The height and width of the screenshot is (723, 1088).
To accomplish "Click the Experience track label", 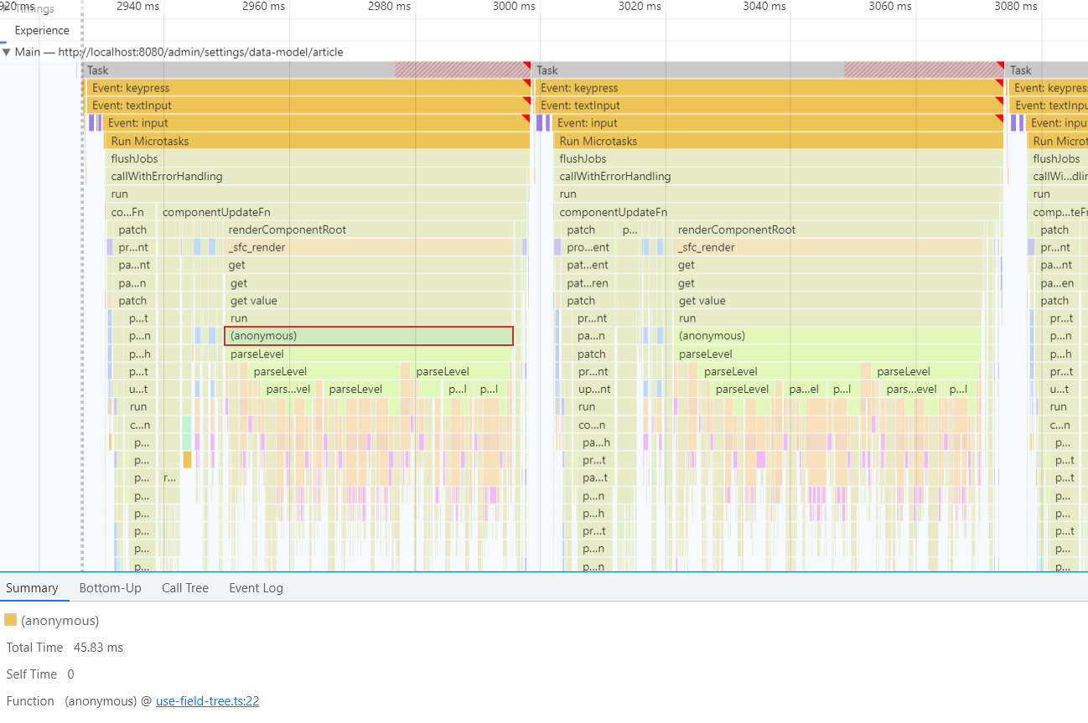I will 41,30.
